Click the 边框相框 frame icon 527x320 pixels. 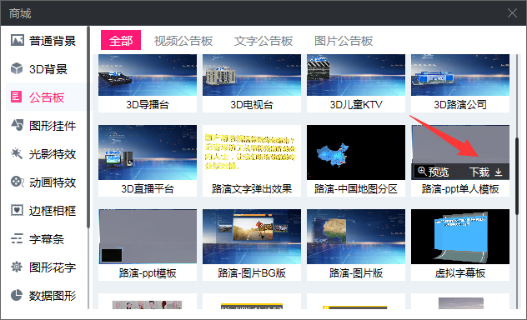(17, 210)
